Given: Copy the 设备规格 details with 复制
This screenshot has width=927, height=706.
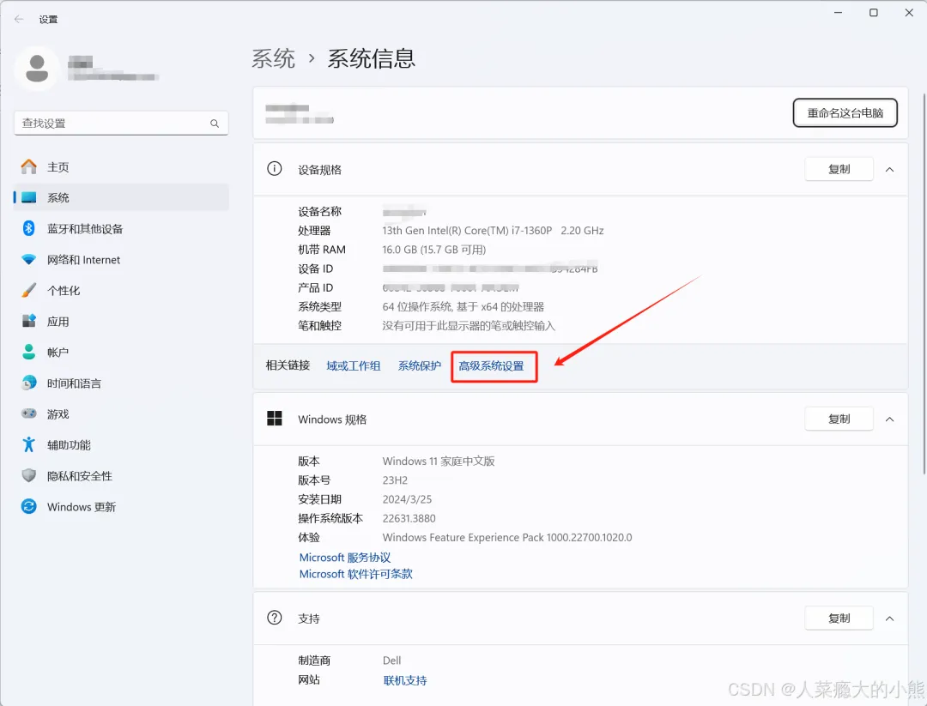Looking at the screenshot, I should 839,170.
